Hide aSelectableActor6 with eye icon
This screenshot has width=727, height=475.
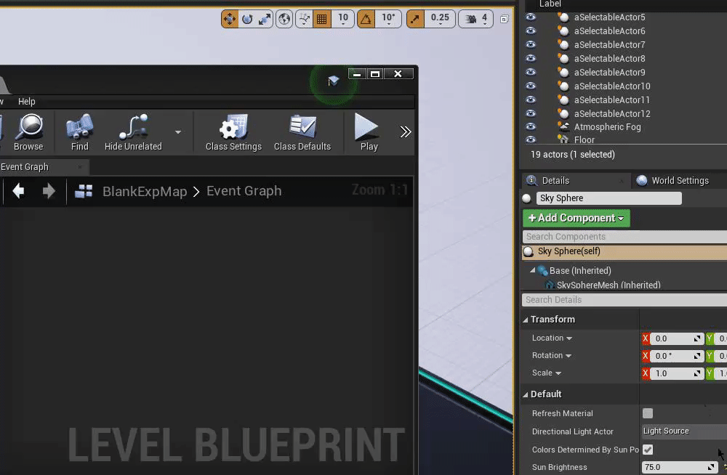point(531,31)
